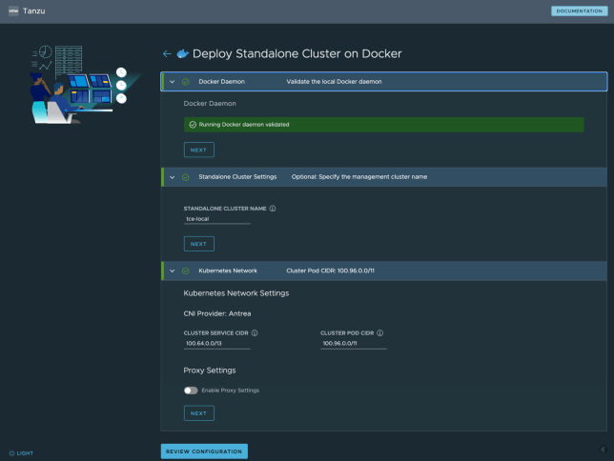Click the 'Proxy Settings' heading
This screenshot has width=614, height=461.
(x=210, y=371)
